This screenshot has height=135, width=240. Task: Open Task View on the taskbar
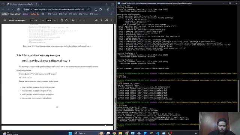[x=108, y=133]
